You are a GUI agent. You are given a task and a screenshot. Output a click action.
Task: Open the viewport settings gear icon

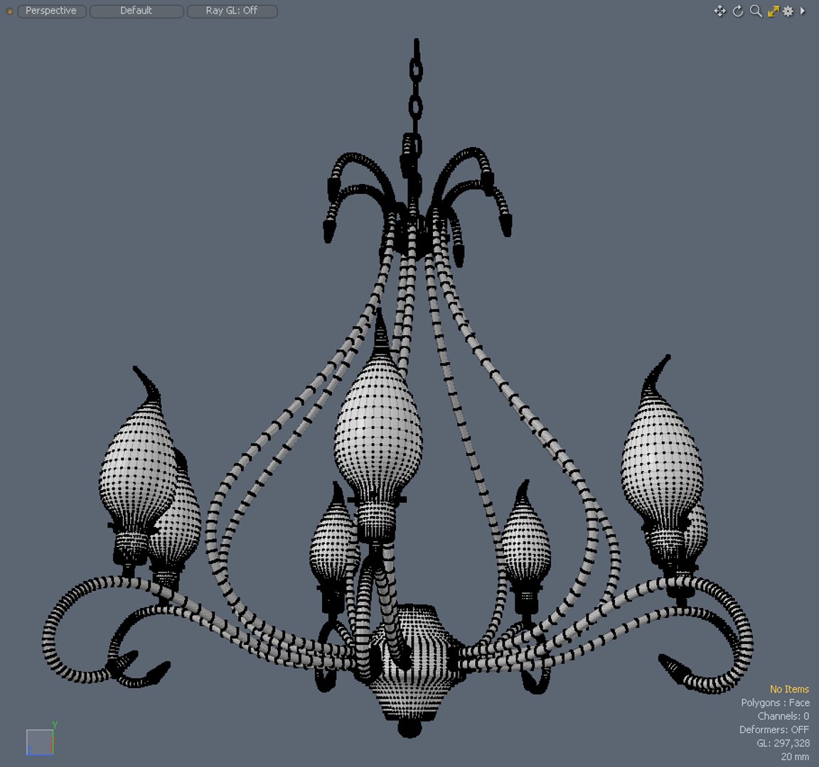pos(788,11)
